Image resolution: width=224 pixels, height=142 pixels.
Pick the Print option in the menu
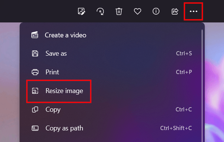[x=112, y=72]
